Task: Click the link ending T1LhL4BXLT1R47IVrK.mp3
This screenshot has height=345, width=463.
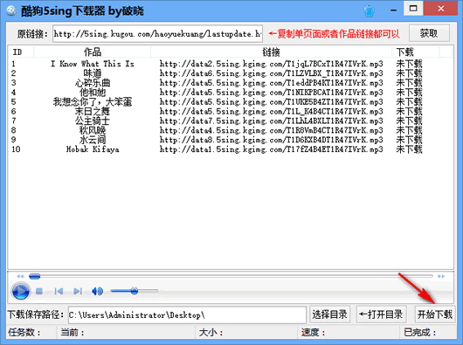Action: [272, 121]
